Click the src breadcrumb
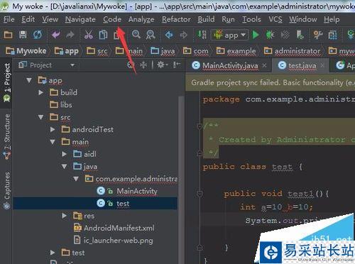 (97, 50)
